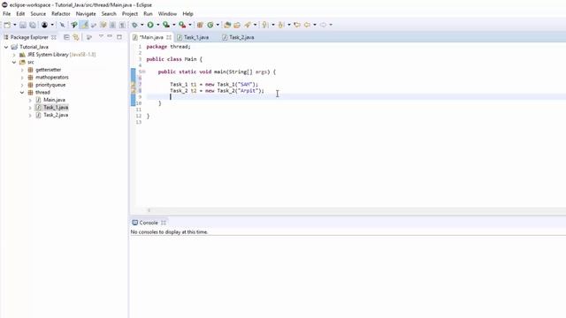Collapse all in Package Explorer
The image size is (566, 318).
pyautogui.click(x=66, y=37)
